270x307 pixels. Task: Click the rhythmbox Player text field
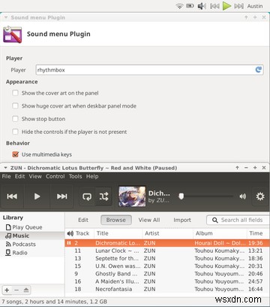tap(149, 70)
